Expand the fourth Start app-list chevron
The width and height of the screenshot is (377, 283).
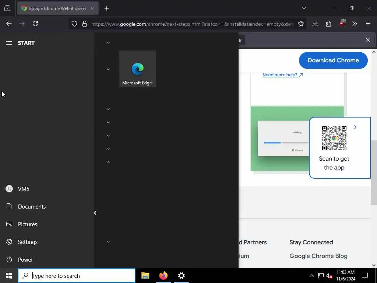click(108, 122)
